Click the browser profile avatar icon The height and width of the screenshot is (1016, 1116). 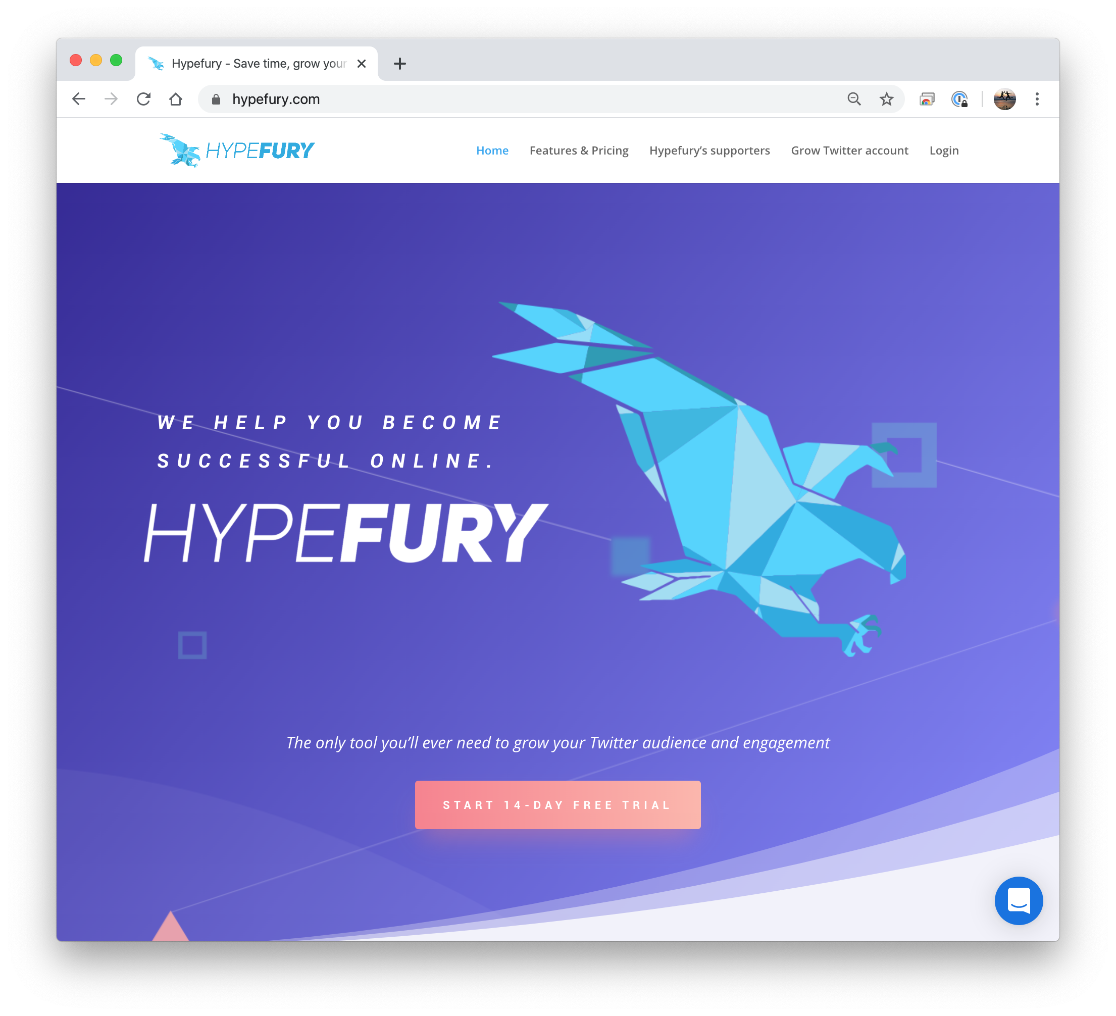tap(1005, 98)
